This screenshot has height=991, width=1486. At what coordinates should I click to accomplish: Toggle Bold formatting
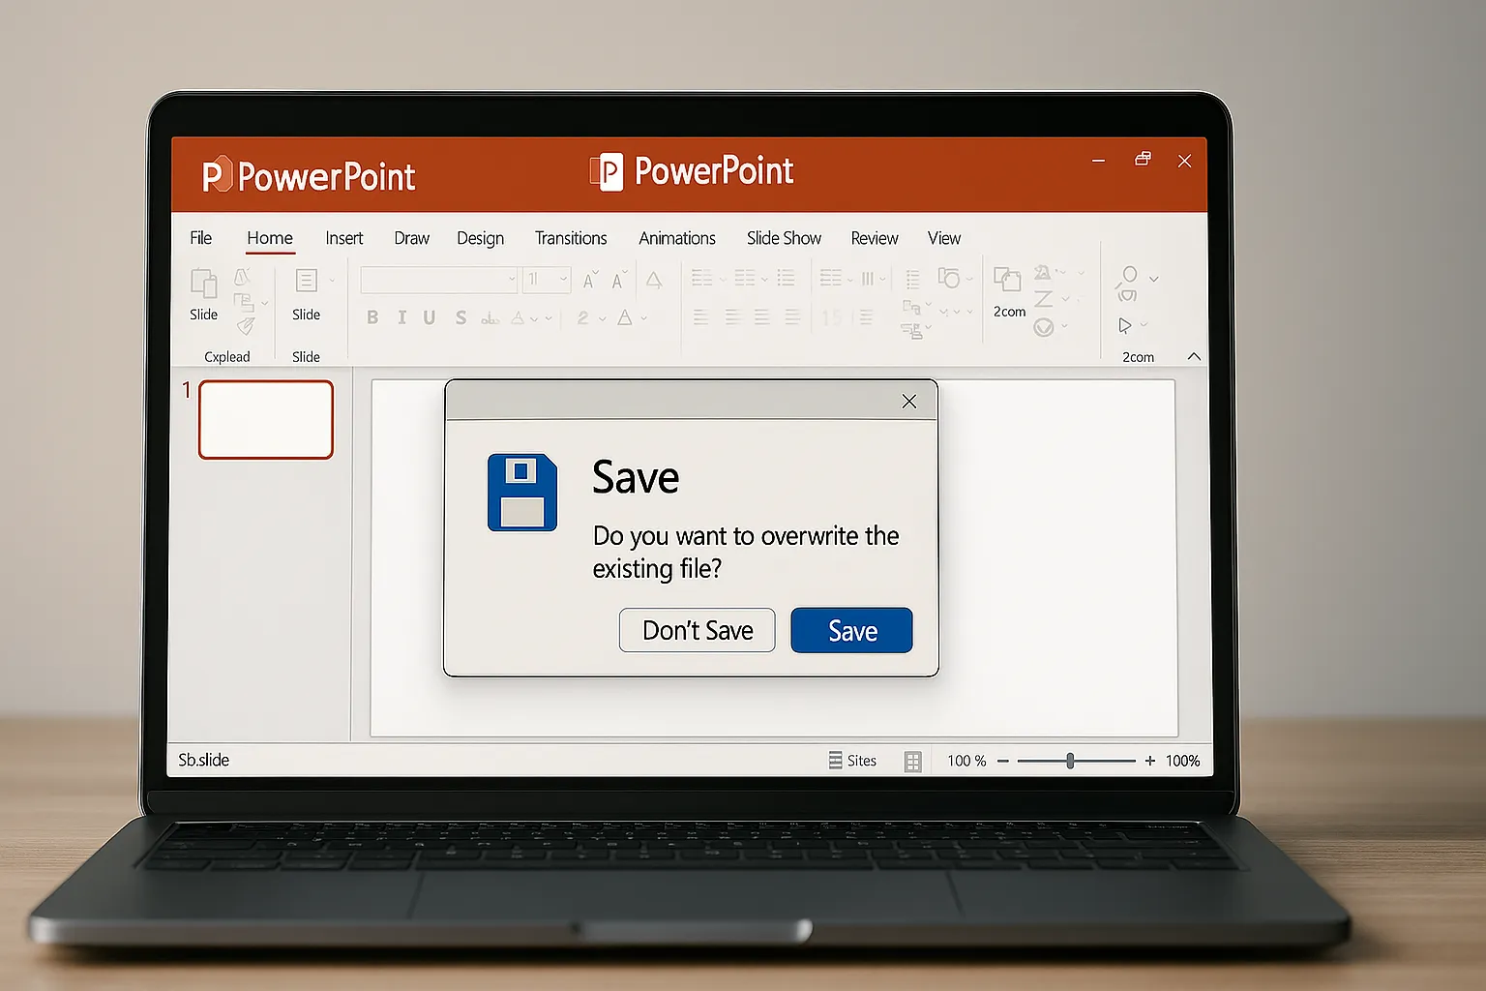(x=372, y=316)
